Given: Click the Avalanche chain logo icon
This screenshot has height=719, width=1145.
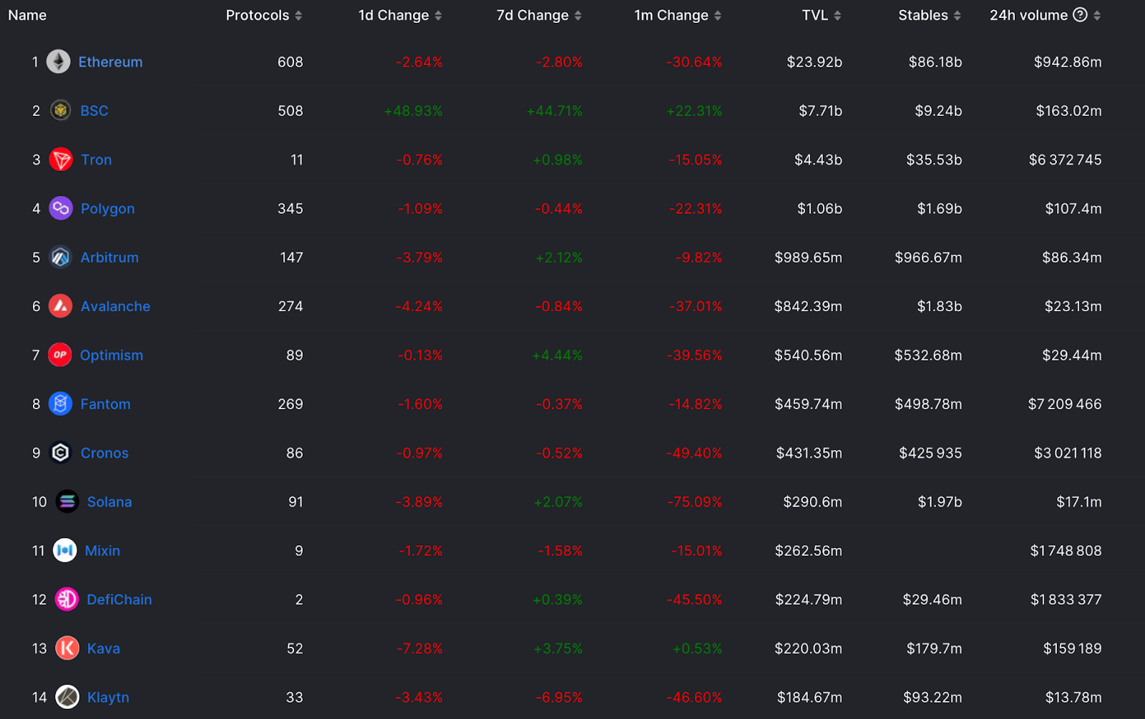Looking at the screenshot, I should 61,306.
